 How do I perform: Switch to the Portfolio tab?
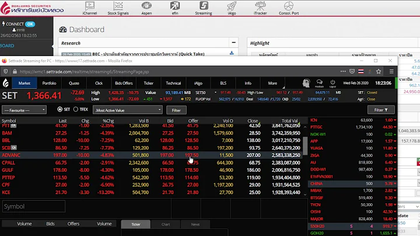[x=49, y=83]
